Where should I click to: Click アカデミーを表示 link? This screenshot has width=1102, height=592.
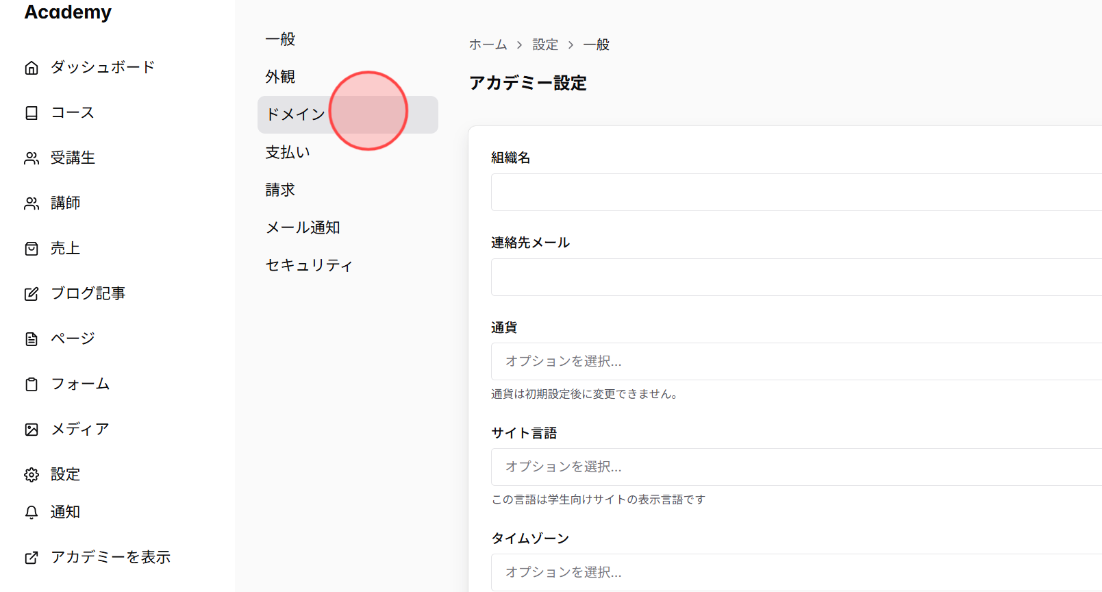(110, 557)
